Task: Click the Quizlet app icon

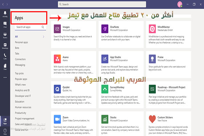Action: [57, 89]
